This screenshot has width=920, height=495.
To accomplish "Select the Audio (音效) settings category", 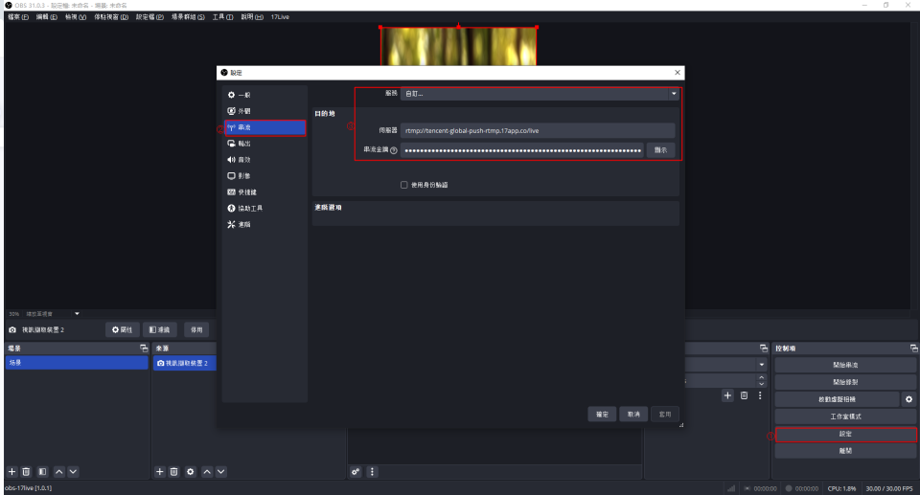I will coord(240,159).
